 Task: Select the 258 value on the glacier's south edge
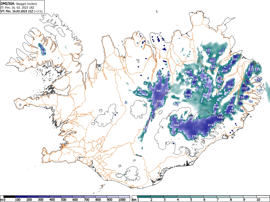(194, 136)
